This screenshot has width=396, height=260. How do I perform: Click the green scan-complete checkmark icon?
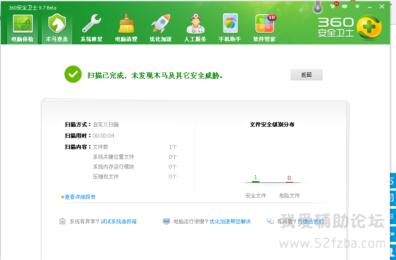tap(73, 74)
